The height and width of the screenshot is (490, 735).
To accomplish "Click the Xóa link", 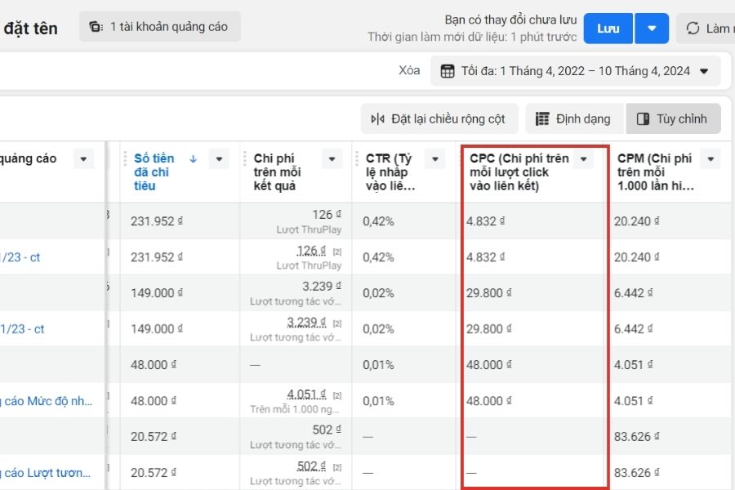I will click(409, 70).
